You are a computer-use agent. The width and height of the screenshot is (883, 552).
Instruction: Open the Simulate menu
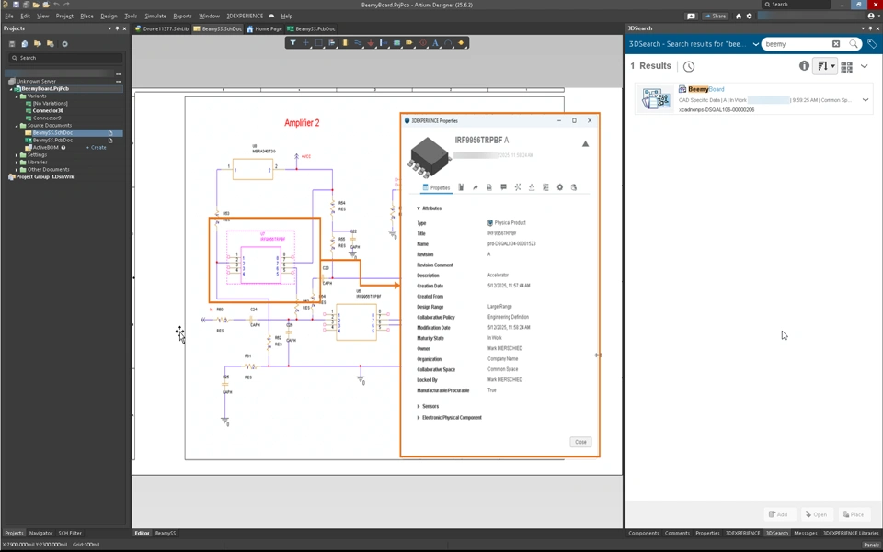click(x=155, y=16)
